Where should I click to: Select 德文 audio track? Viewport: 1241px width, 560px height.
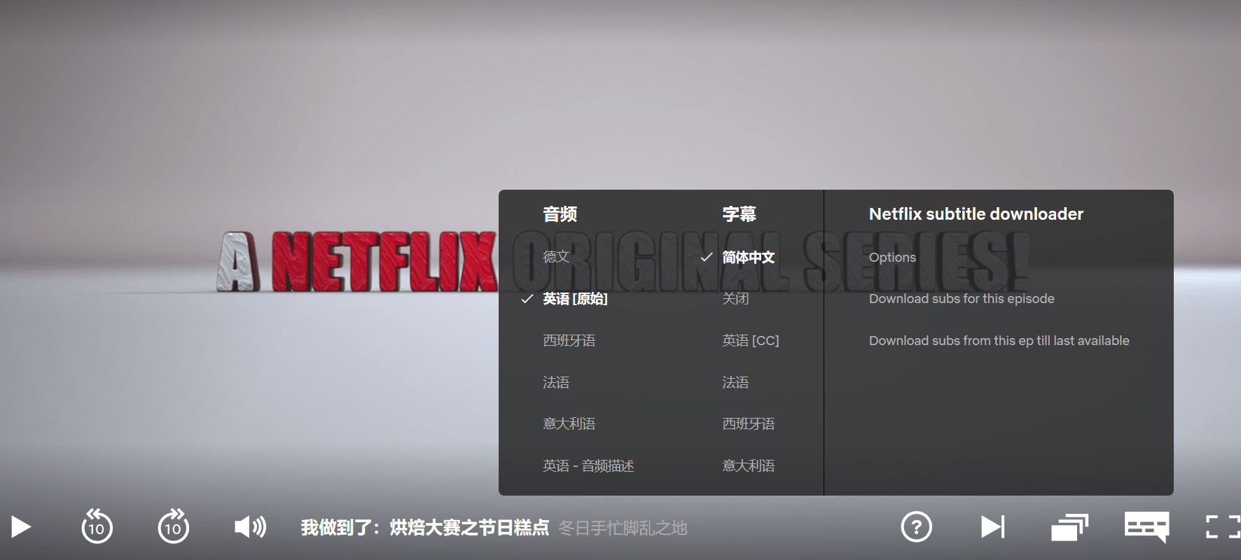coord(556,257)
